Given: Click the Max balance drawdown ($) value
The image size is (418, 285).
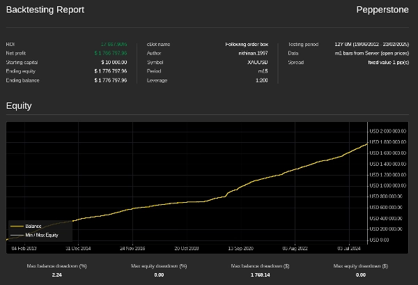Looking at the screenshot, I should click(x=259, y=275).
